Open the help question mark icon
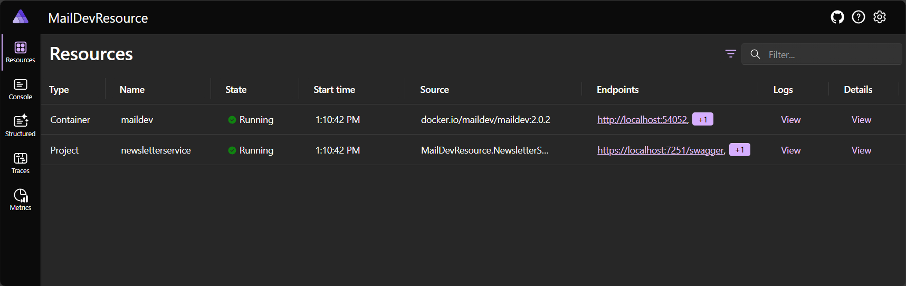 coord(858,17)
